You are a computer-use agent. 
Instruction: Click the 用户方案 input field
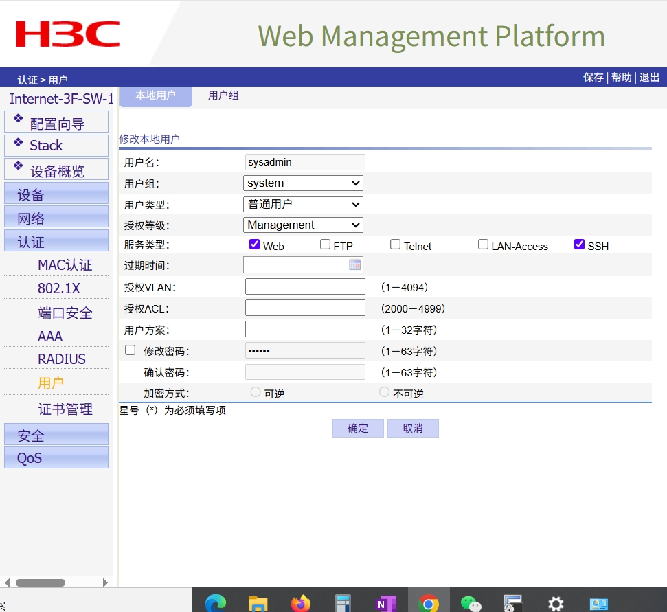point(305,329)
